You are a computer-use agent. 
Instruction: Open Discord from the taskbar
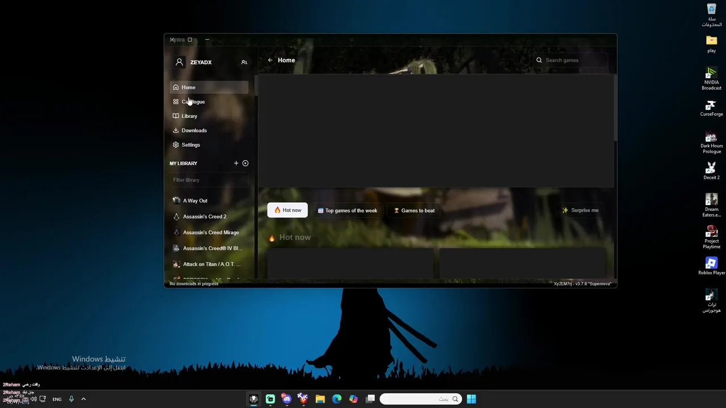point(287,399)
